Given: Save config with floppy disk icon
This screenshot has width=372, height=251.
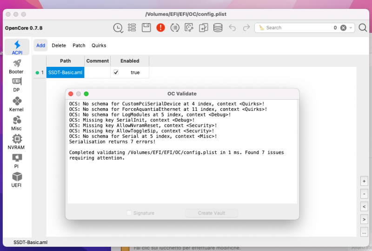Looking at the screenshot, I should 146,28.
